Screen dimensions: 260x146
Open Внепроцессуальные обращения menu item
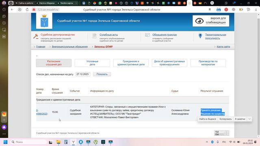(69, 47)
